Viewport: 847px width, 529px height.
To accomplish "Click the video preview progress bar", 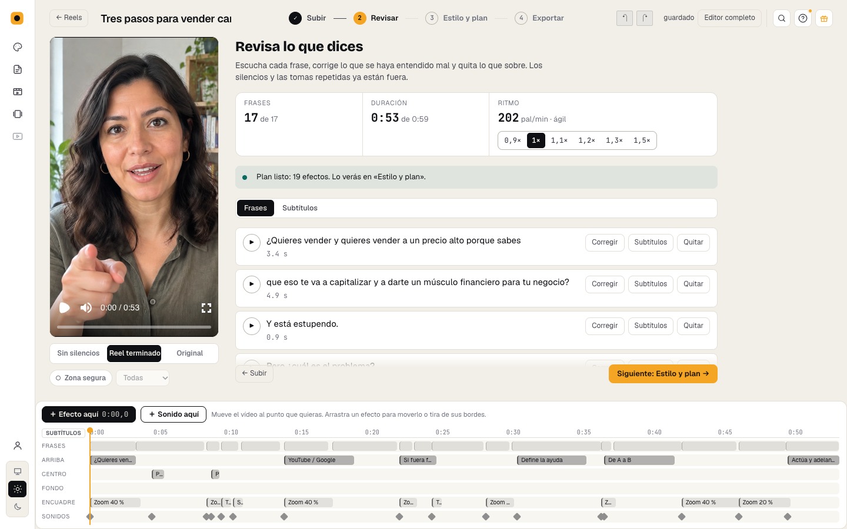I will coord(134,327).
